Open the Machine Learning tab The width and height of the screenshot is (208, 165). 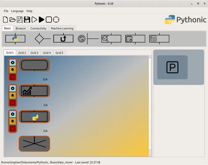click(x=62, y=28)
